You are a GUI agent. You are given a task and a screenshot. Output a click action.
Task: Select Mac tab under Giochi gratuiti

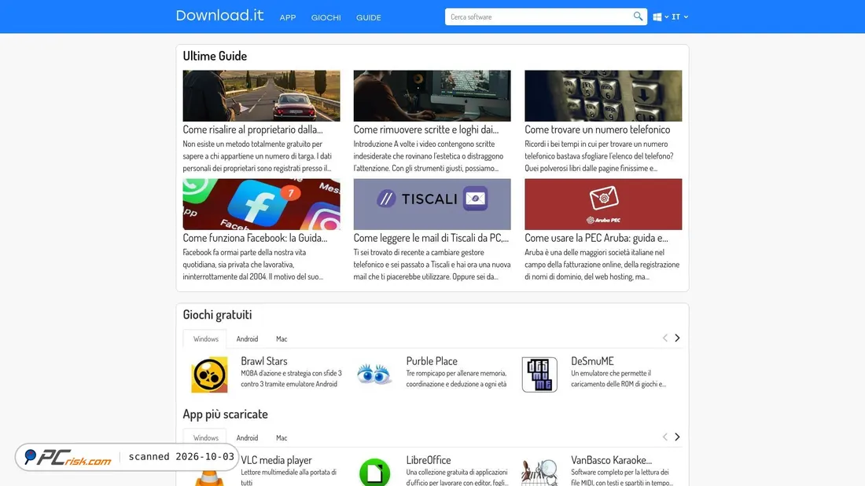282,339
